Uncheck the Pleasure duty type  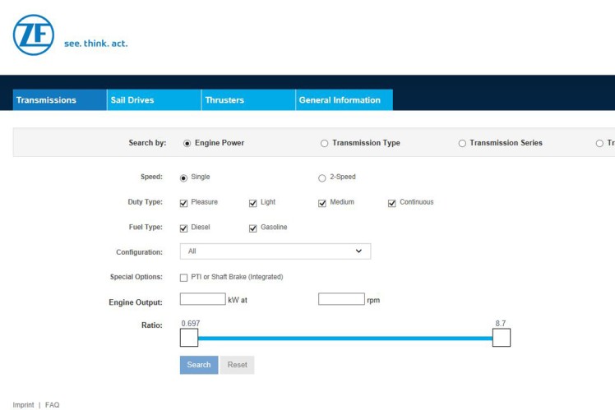pos(183,203)
